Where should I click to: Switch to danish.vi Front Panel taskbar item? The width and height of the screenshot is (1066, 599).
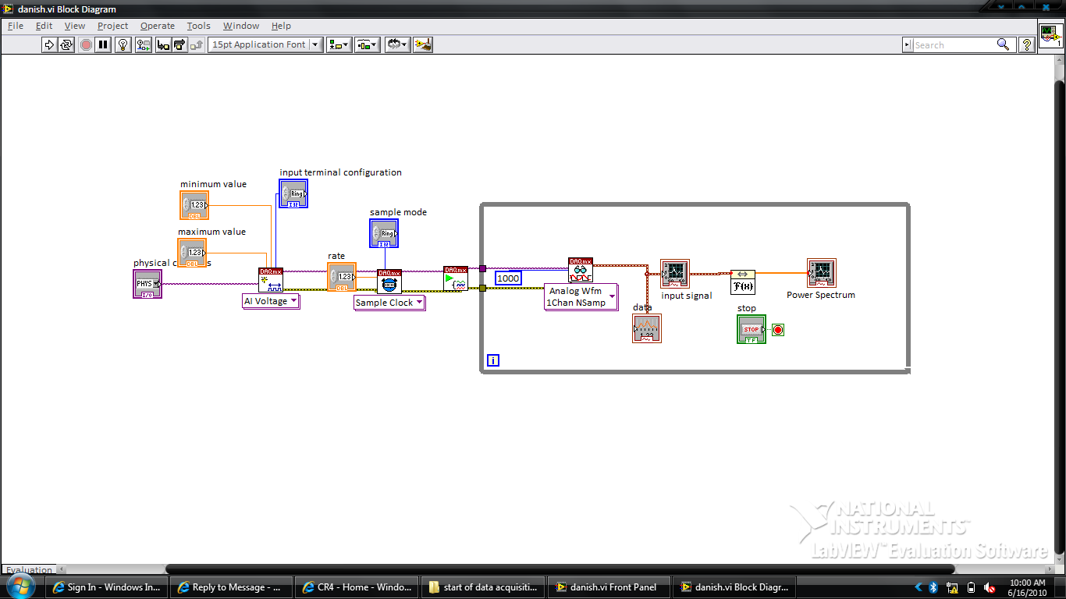click(x=609, y=587)
